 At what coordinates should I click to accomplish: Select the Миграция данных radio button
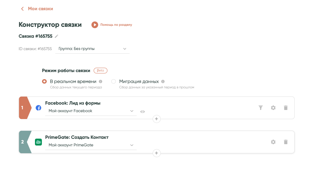click(x=114, y=81)
